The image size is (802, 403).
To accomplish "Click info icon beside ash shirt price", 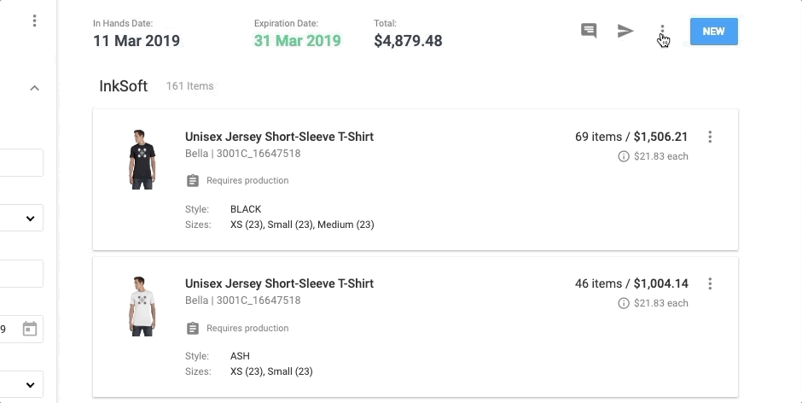I will click(624, 304).
